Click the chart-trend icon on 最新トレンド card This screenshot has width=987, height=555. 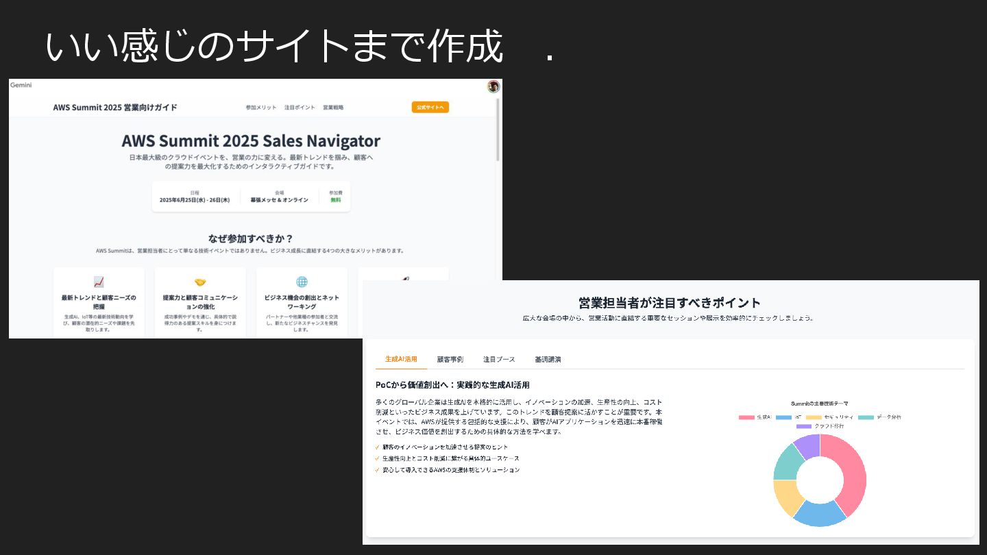click(99, 282)
